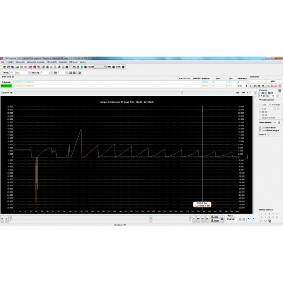Open the BitPower menu

pyautogui.click(x=73, y=62)
